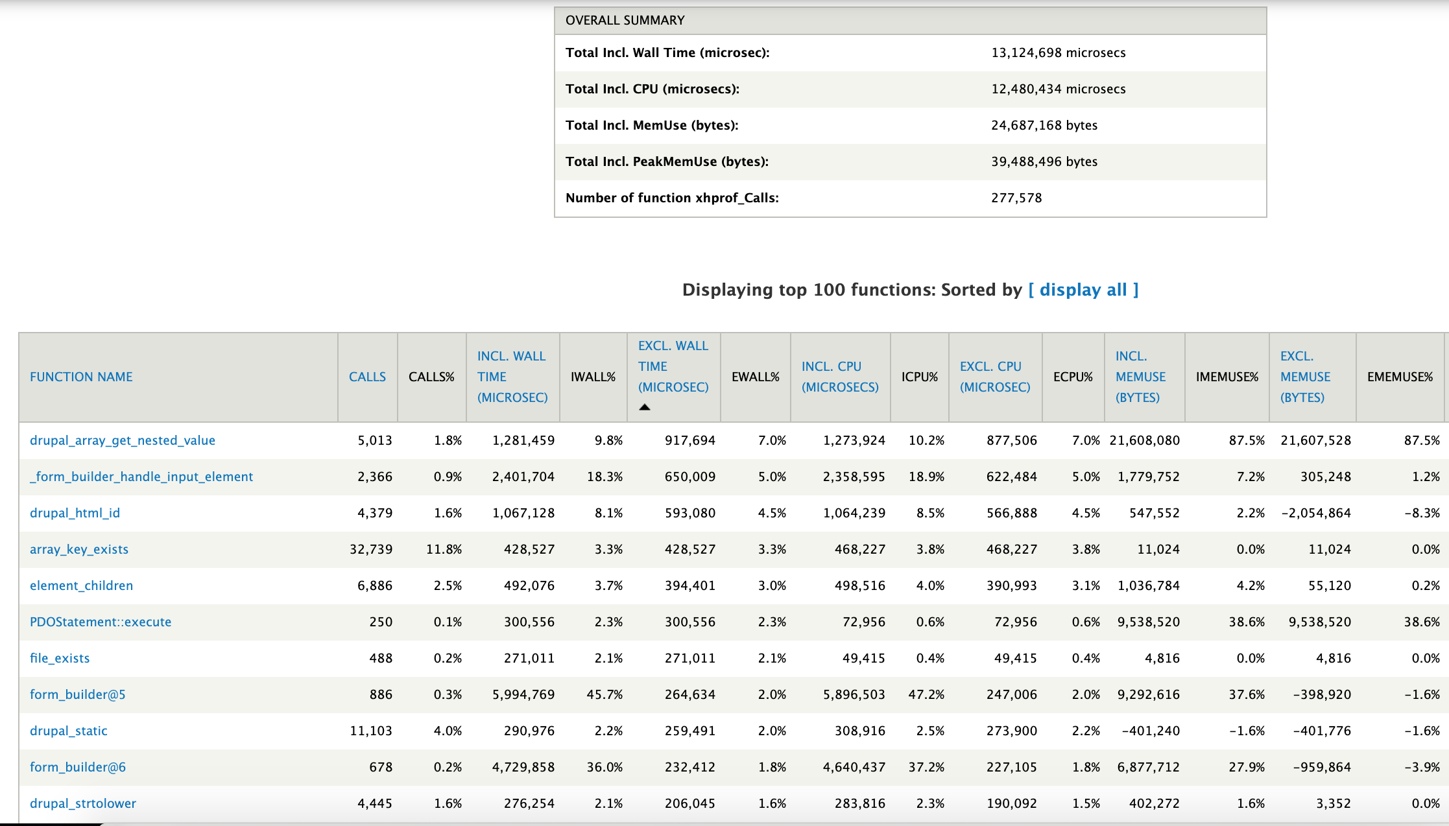Sort table by Calls column
The width and height of the screenshot is (1449, 826).
pos(367,377)
